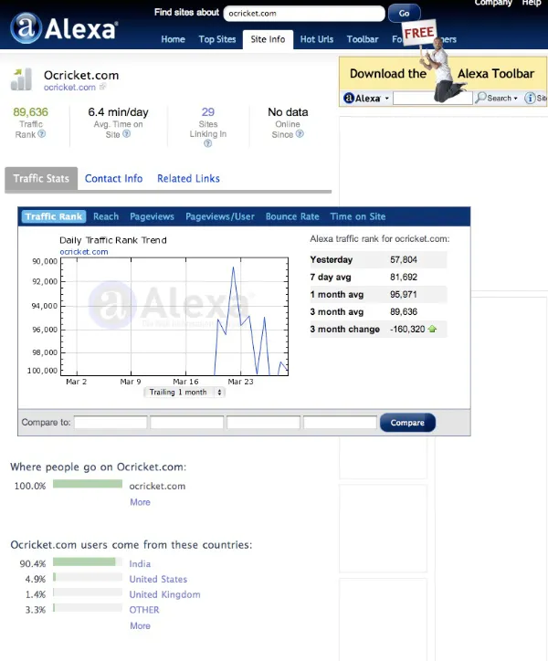The image size is (548, 661).
Task: Click the Avg. Time on Site help icon
Action: pos(126,134)
